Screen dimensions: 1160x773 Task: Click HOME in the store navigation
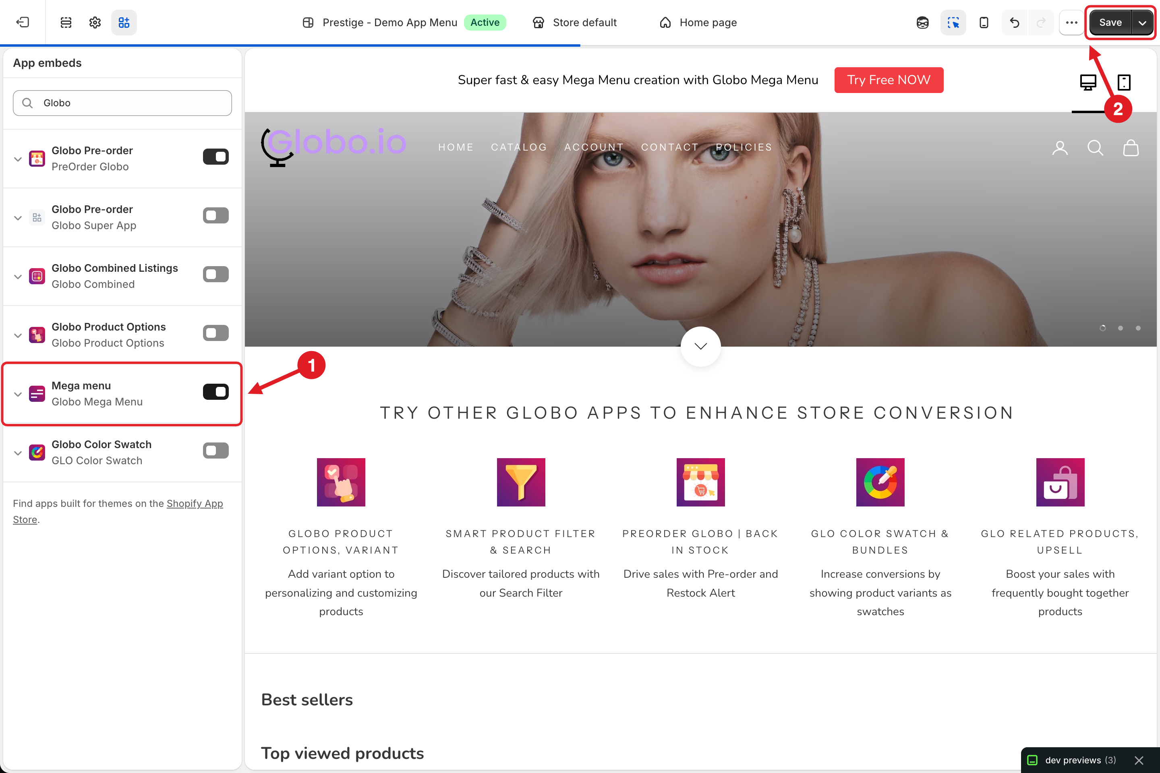(456, 147)
